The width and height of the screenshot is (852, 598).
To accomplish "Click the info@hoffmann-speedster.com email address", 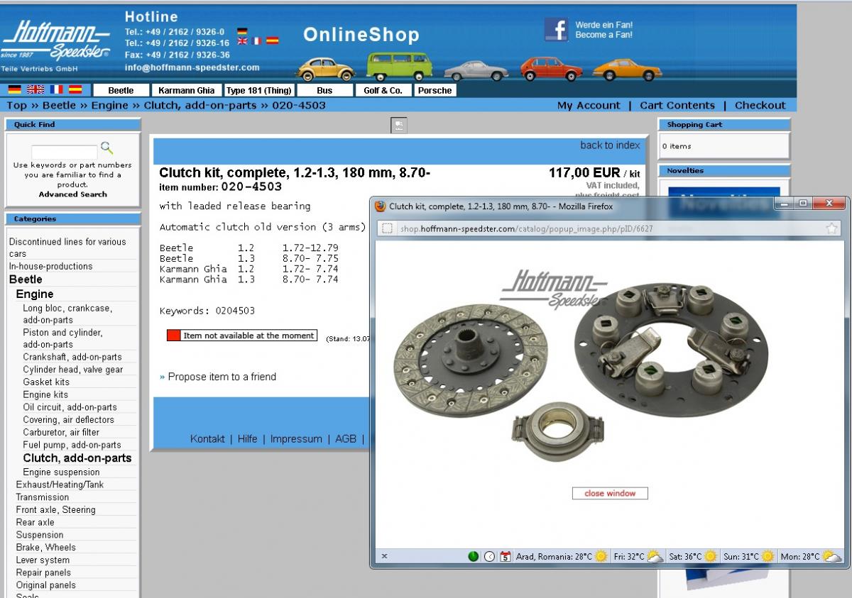I will tap(192, 68).
